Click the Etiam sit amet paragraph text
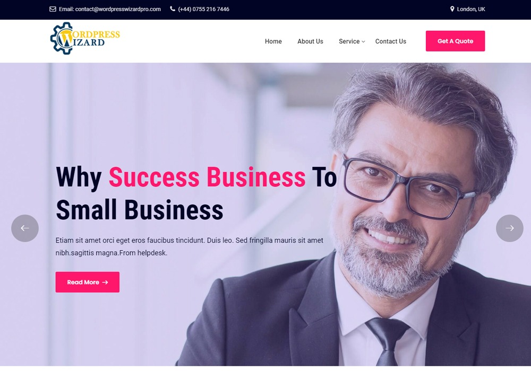The image size is (531, 371). 190,246
